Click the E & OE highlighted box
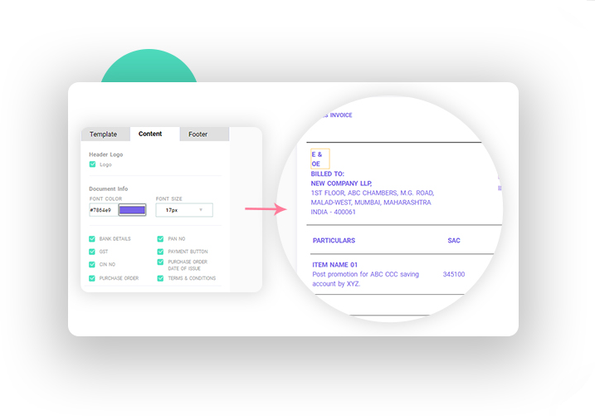 [x=319, y=159]
